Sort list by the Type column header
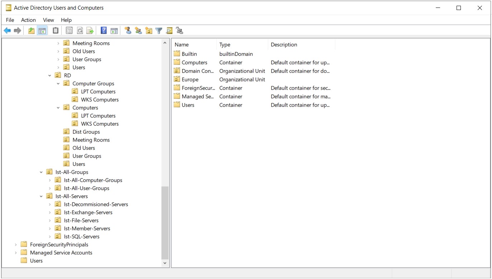Image resolution: width=492 pixels, height=279 pixels. [242, 45]
